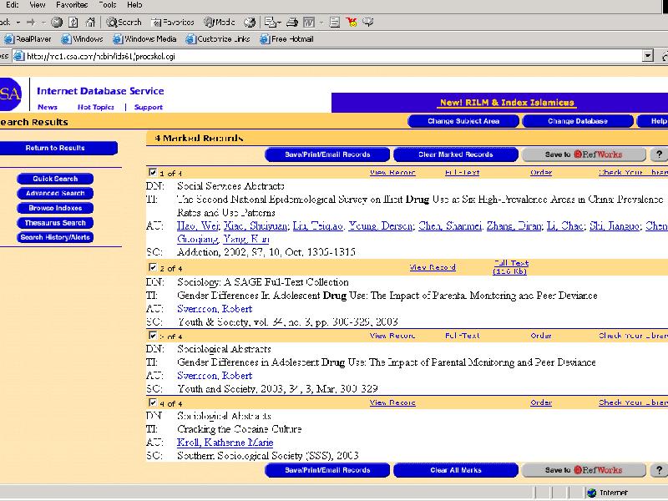Click the bottom Save/Print/Email Records button
Viewport: 668px width, 501px height.
327,470
